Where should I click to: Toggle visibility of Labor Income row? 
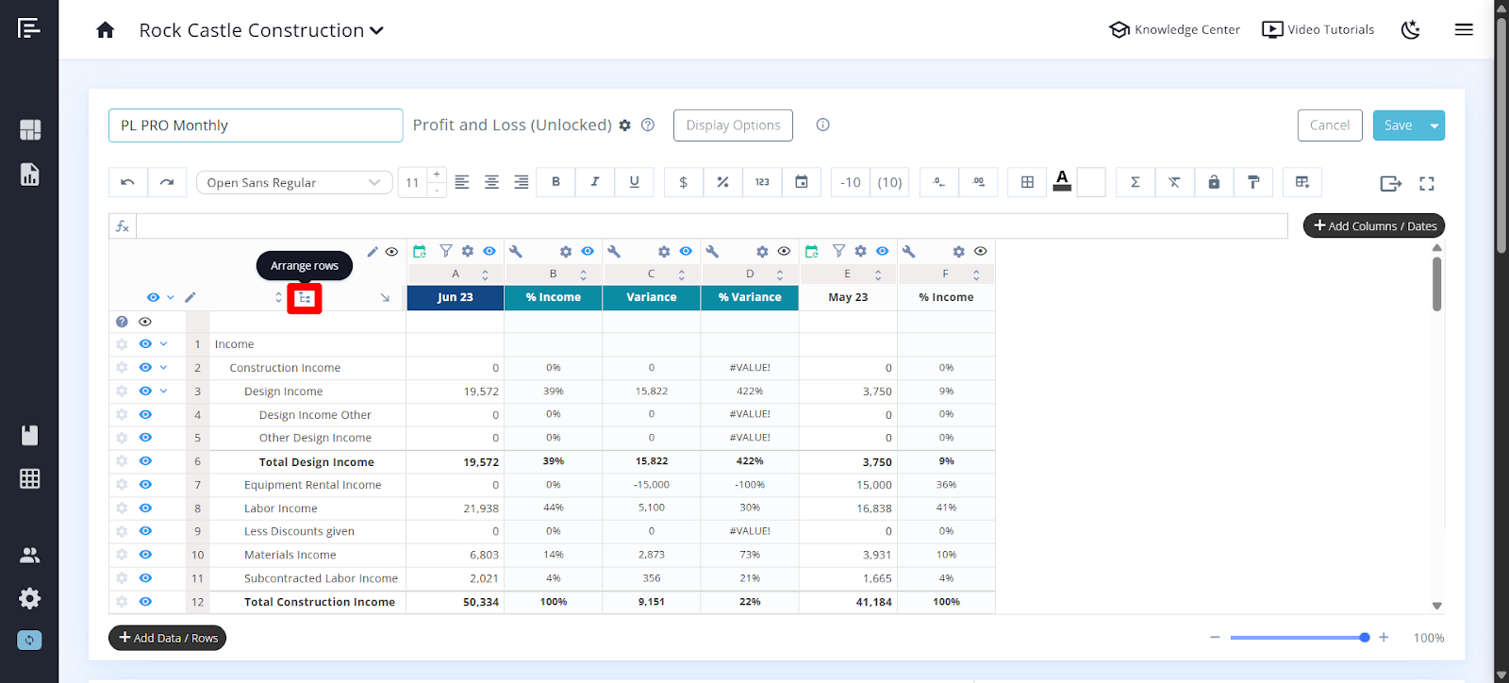(145, 508)
